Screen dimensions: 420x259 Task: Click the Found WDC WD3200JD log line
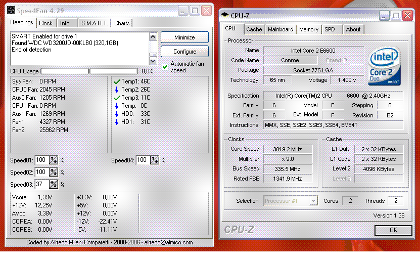[65, 43]
